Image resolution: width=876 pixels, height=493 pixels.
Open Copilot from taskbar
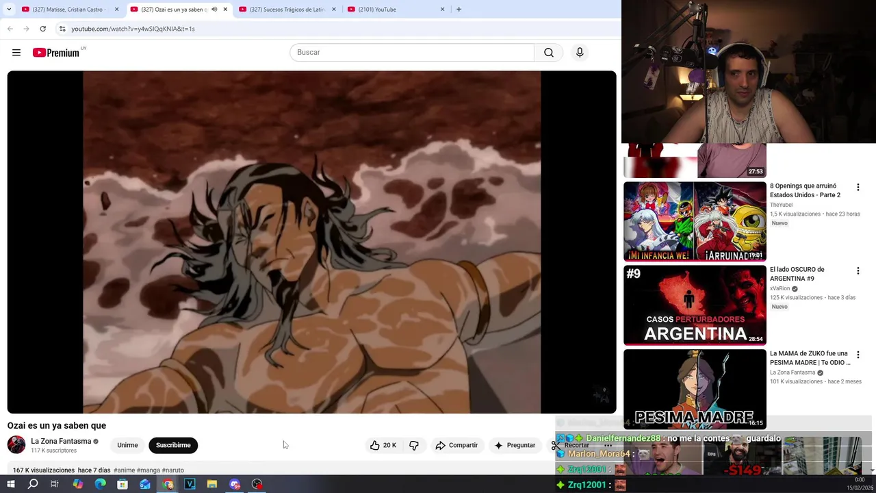pos(77,484)
